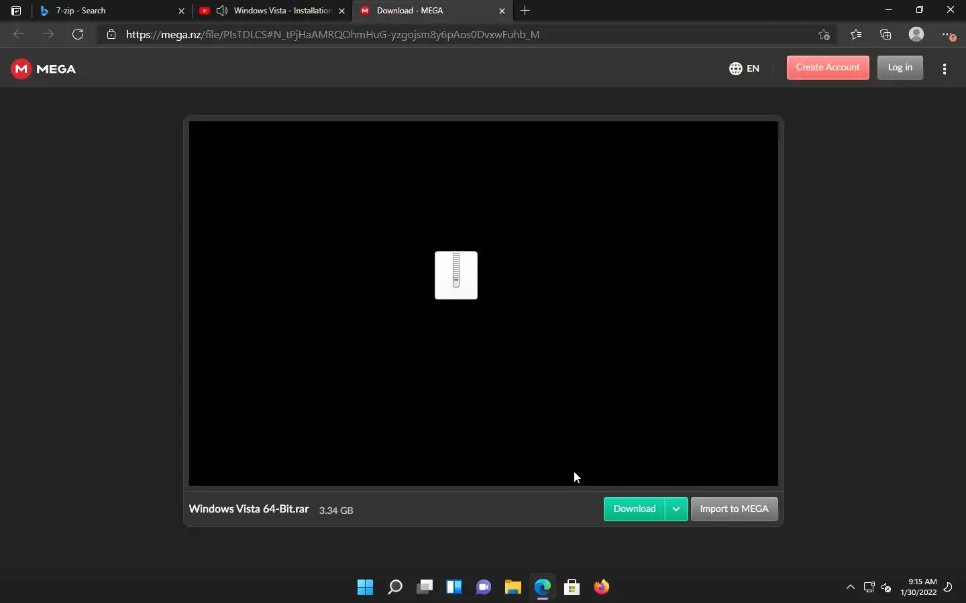Mute the YouTube tab via speaker icon

pyautogui.click(x=222, y=11)
